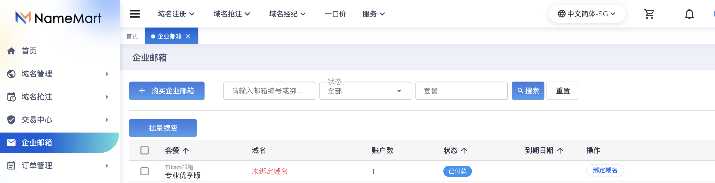Open the 状态 dropdown showing 全部
715x183 pixels.
pyautogui.click(x=365, y=91)
